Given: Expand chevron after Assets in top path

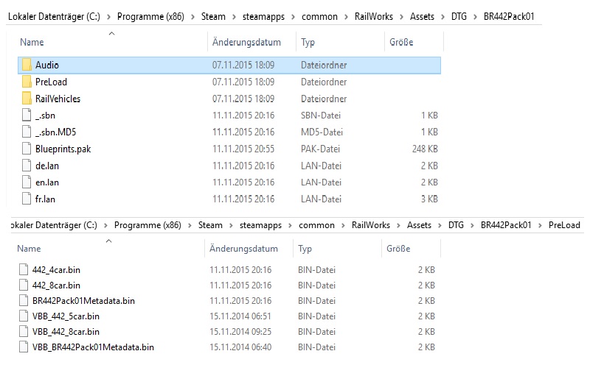Looking at the screenshot, I should 443,17.
